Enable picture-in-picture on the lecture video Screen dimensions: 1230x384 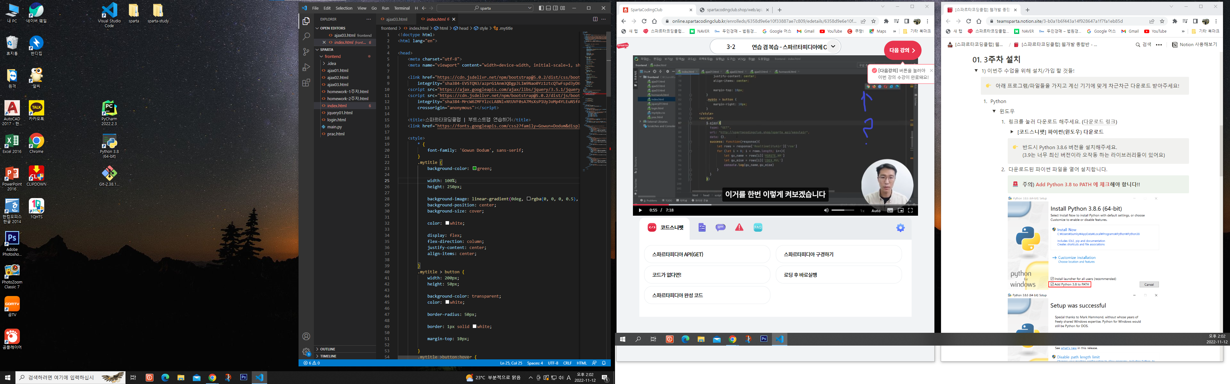click(900, 210)
